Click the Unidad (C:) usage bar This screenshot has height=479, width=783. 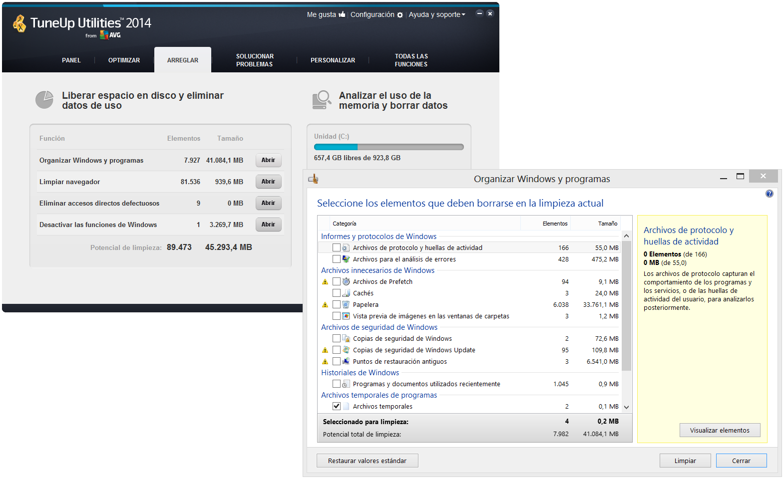pyautogui.click(x=389, y=147)
